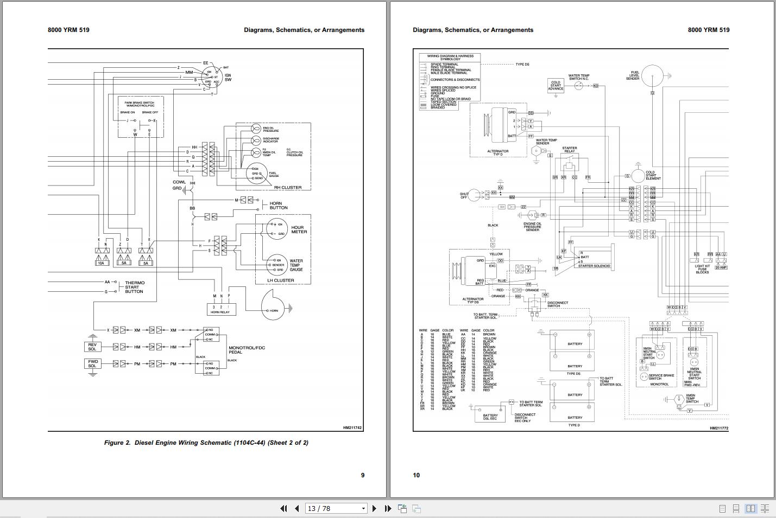Viewport: 776px width, 518px height.
Task: Click the WATER TEMP GAUGE label
Action: 296,265
